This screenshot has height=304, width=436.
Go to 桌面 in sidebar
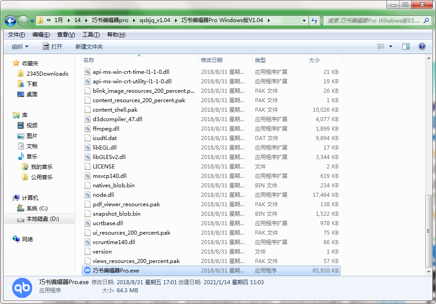tap(27, 94)
